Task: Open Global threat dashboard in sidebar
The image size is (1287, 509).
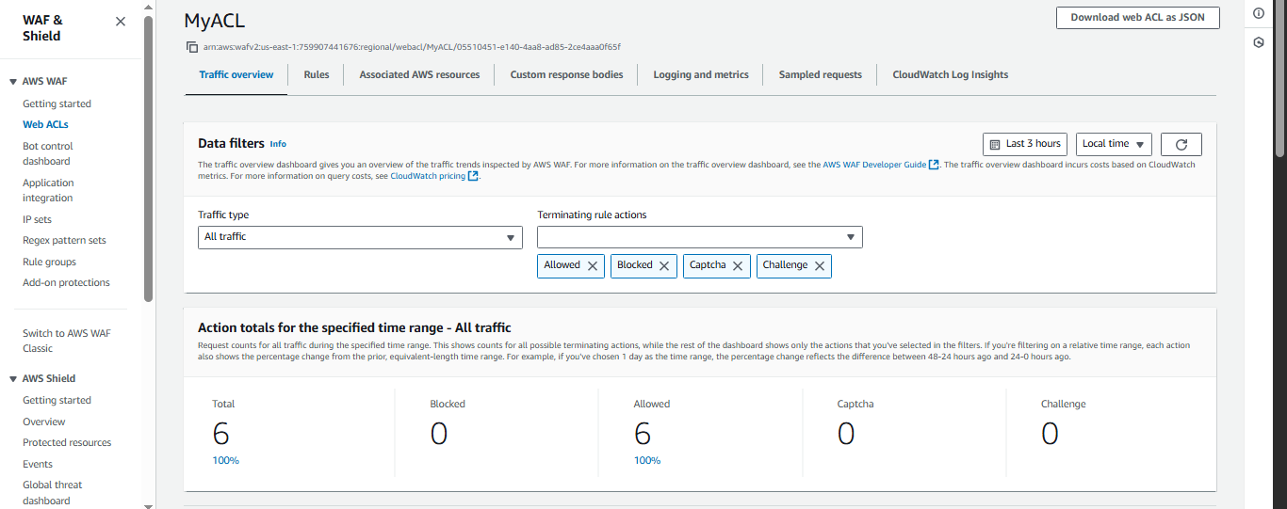Action: (52, 493)
